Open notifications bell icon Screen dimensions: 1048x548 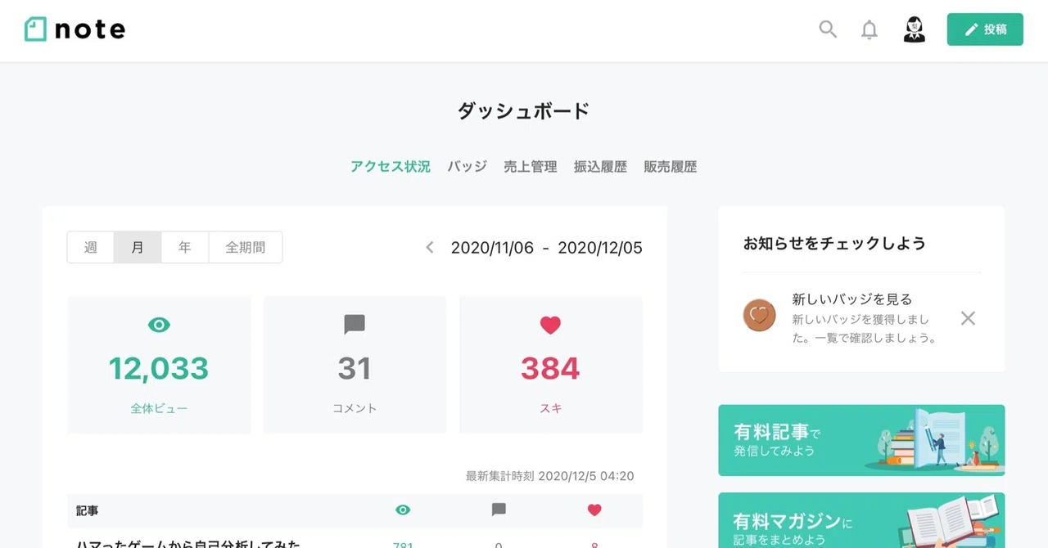tap(870, 30)
